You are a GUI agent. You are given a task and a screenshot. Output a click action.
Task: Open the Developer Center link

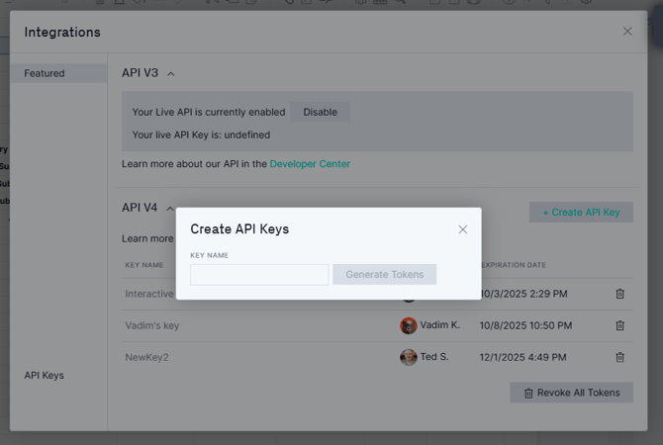(x=310, y=164)
